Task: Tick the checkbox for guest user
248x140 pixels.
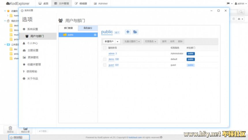Action: point(105,65)
